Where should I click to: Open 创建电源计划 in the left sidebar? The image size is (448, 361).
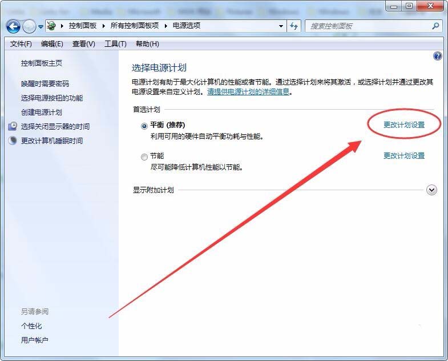click(42, 112)
